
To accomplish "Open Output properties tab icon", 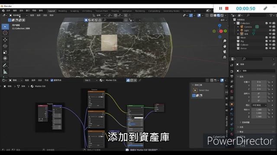I will [232, 77].
